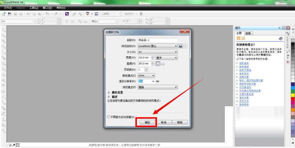Open the units dropdown showing millimeters
The image size is (295, 148).
click(x=167, y=58)
